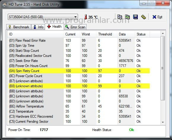Click the vertical scrollbar thumb

163,68
